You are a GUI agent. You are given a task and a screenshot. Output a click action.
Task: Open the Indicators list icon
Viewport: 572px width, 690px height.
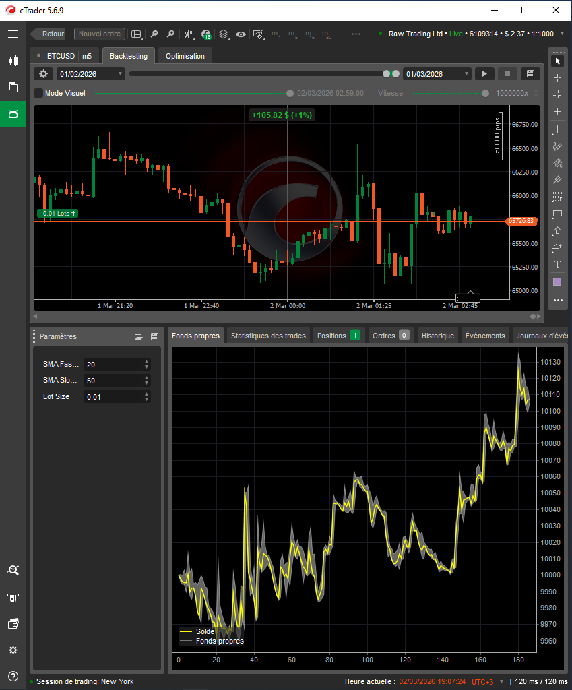point(206,34)
